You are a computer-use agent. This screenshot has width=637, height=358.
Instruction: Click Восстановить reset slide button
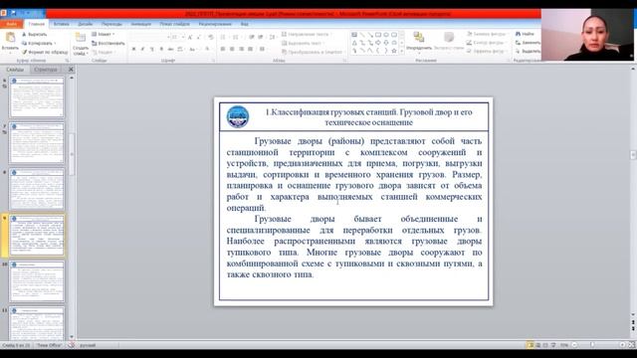coord(108,43)
